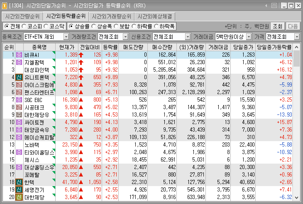Select the 코스닥 radio button

[x=46, y=26]
